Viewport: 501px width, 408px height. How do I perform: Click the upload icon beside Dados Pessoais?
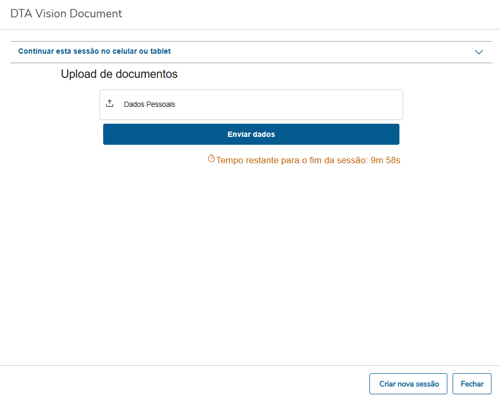[109, 104]
